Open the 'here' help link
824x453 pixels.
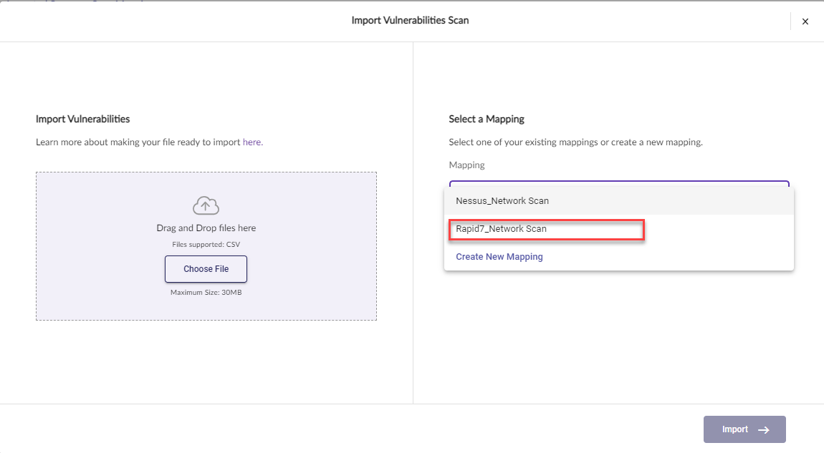point(251,142)
